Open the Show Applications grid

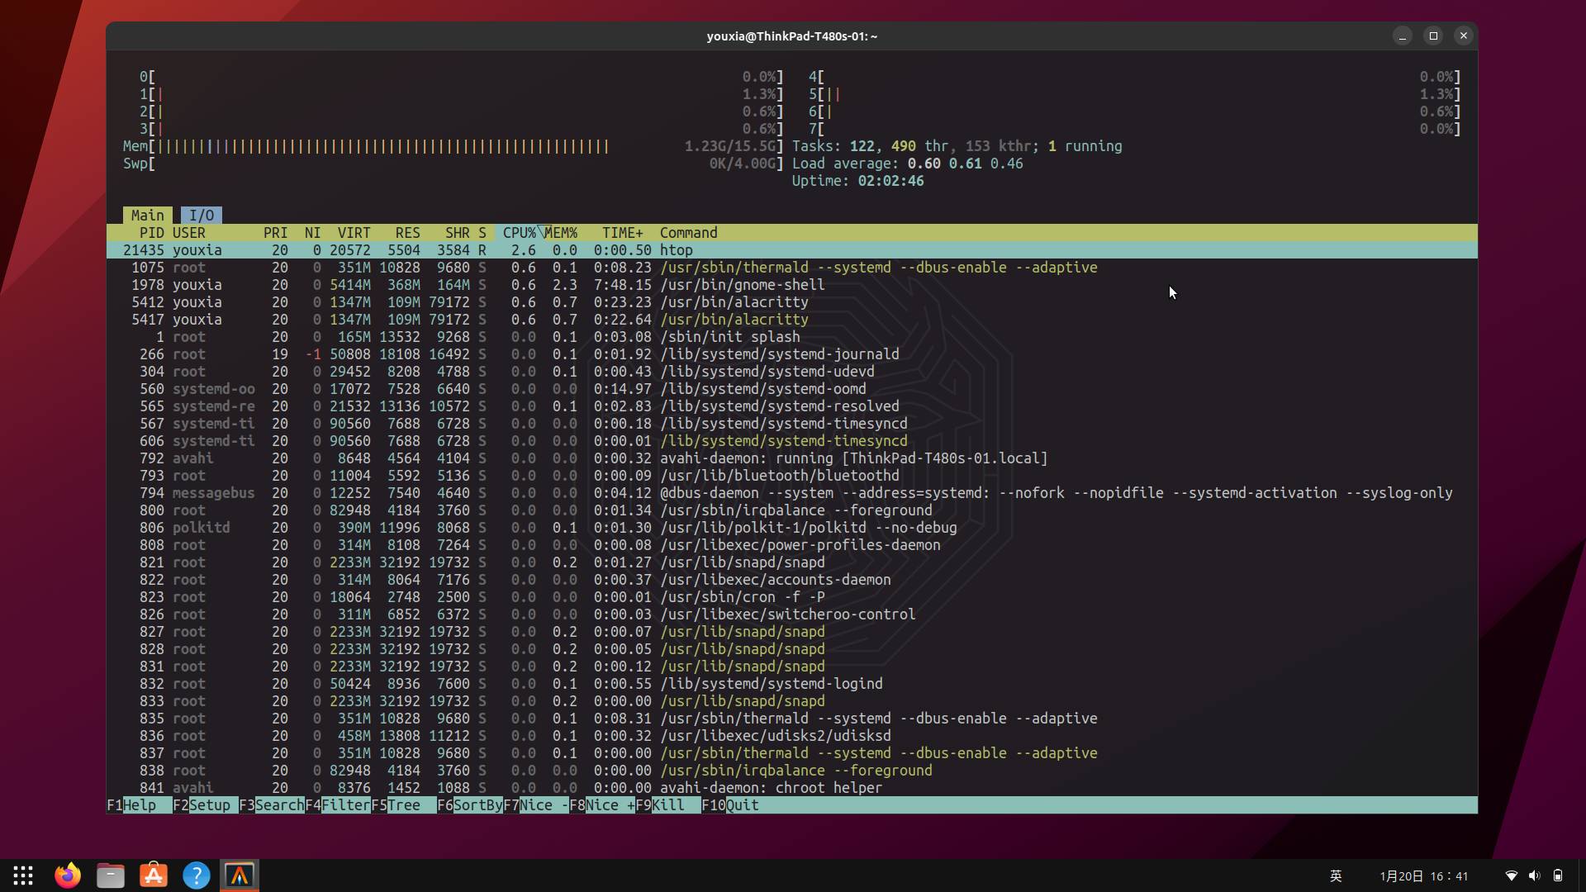(x=23, y=875)
